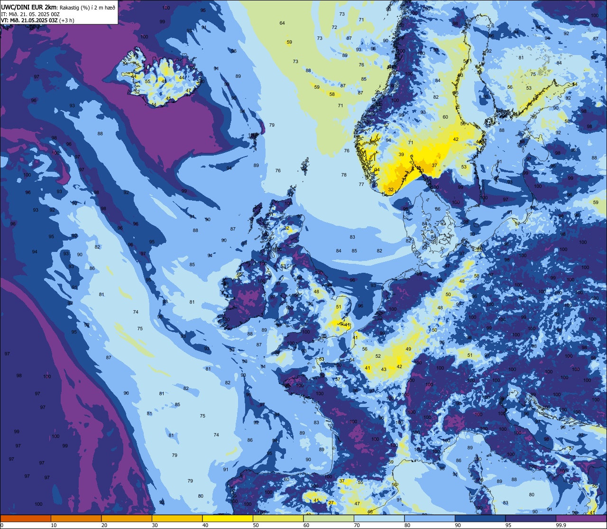Click the 'VT: Mið. 21.05.2025 03Z (+3 h)' line
Image resolution: width=607 pixels, height=529 pixels.
pos(37,20)
